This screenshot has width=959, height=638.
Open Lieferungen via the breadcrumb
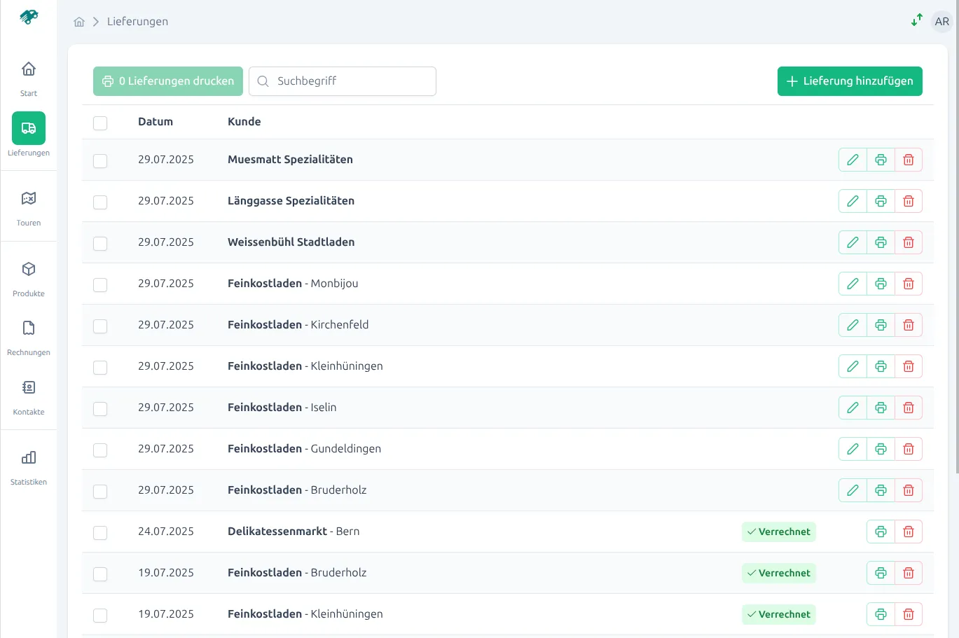point(137,21)
